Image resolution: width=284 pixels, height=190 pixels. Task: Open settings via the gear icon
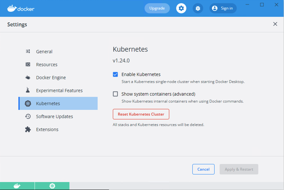tap(181, 8)
